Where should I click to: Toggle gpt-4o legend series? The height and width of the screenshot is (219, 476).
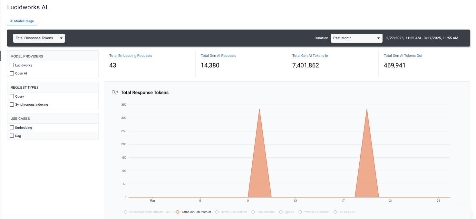[x=286, y=212]
